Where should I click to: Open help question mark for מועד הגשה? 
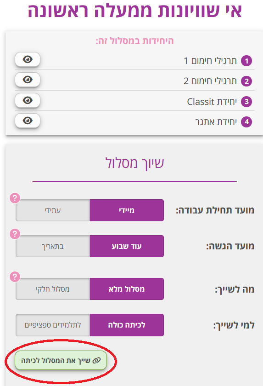click(x=15, y=234)
